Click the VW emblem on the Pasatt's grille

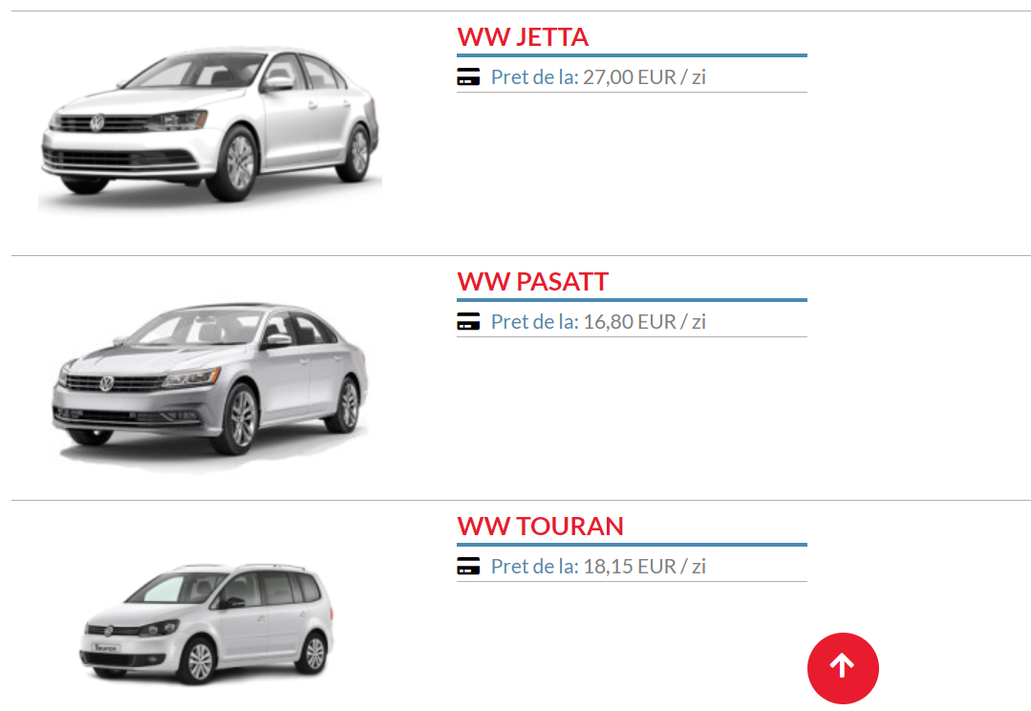[x=106, y=383]
